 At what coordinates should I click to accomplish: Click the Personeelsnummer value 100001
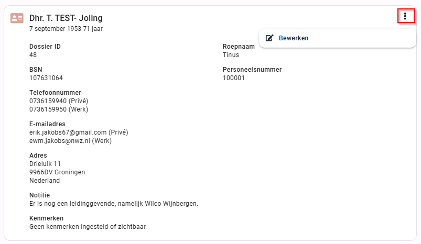(234, 78)
